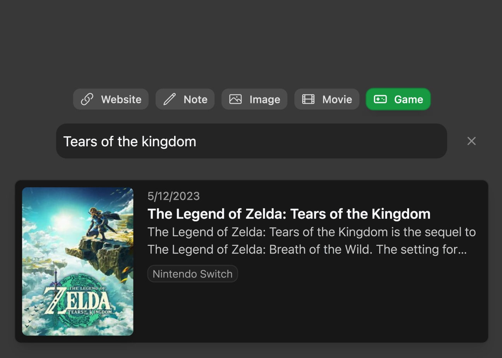Select the result card's empty area below the tag
502x358 pixels.
click(310, 313)
